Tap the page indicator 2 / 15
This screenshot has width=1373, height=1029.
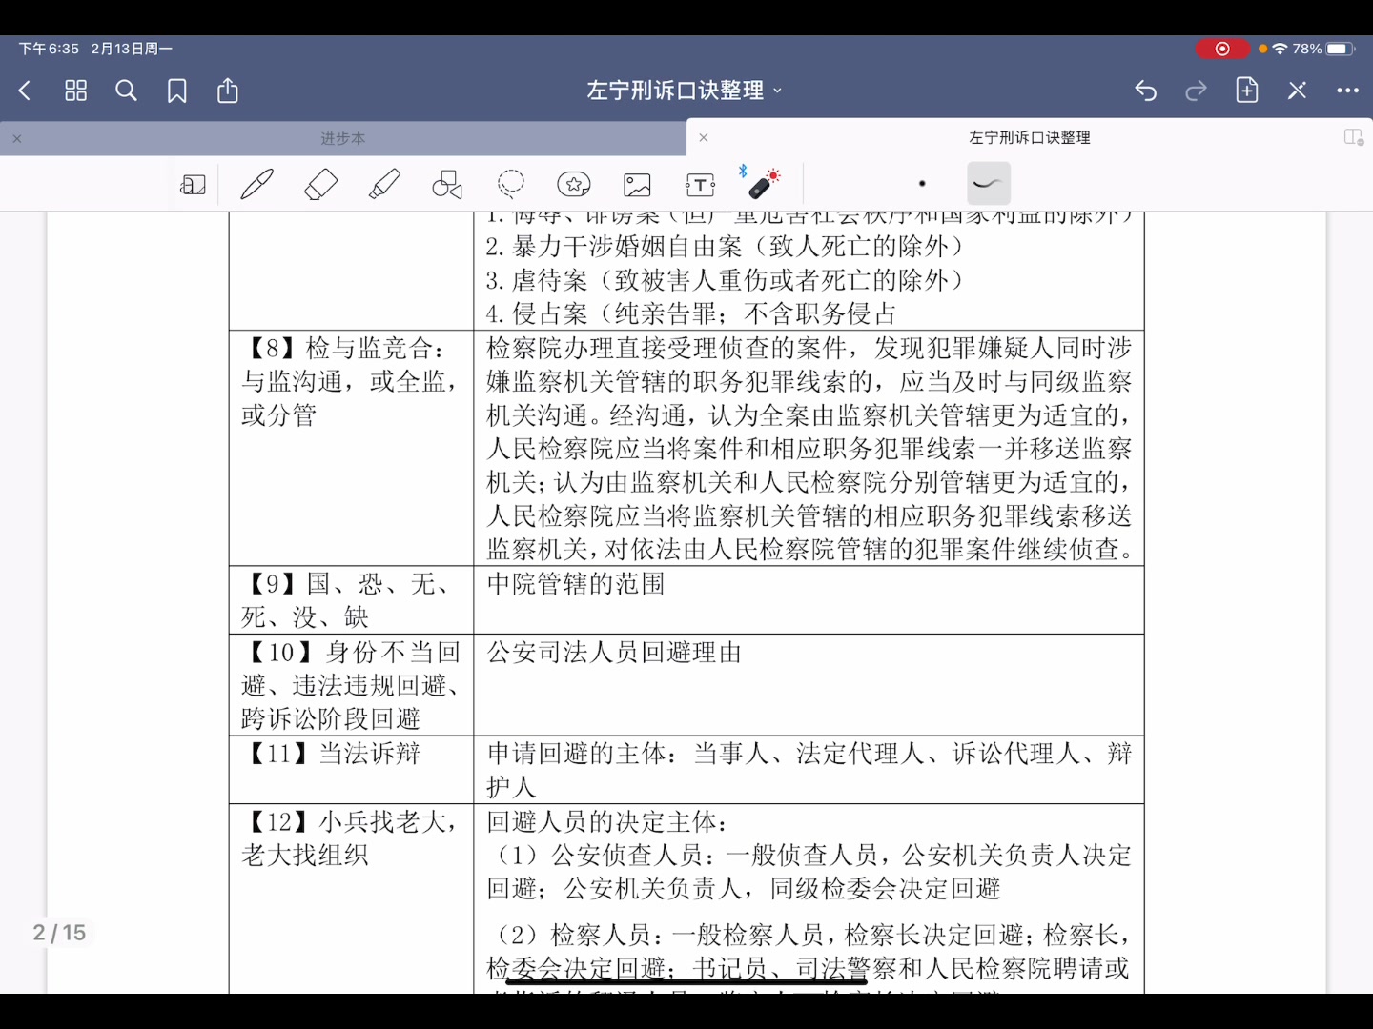pyautogui.click(x=59, y=933)
